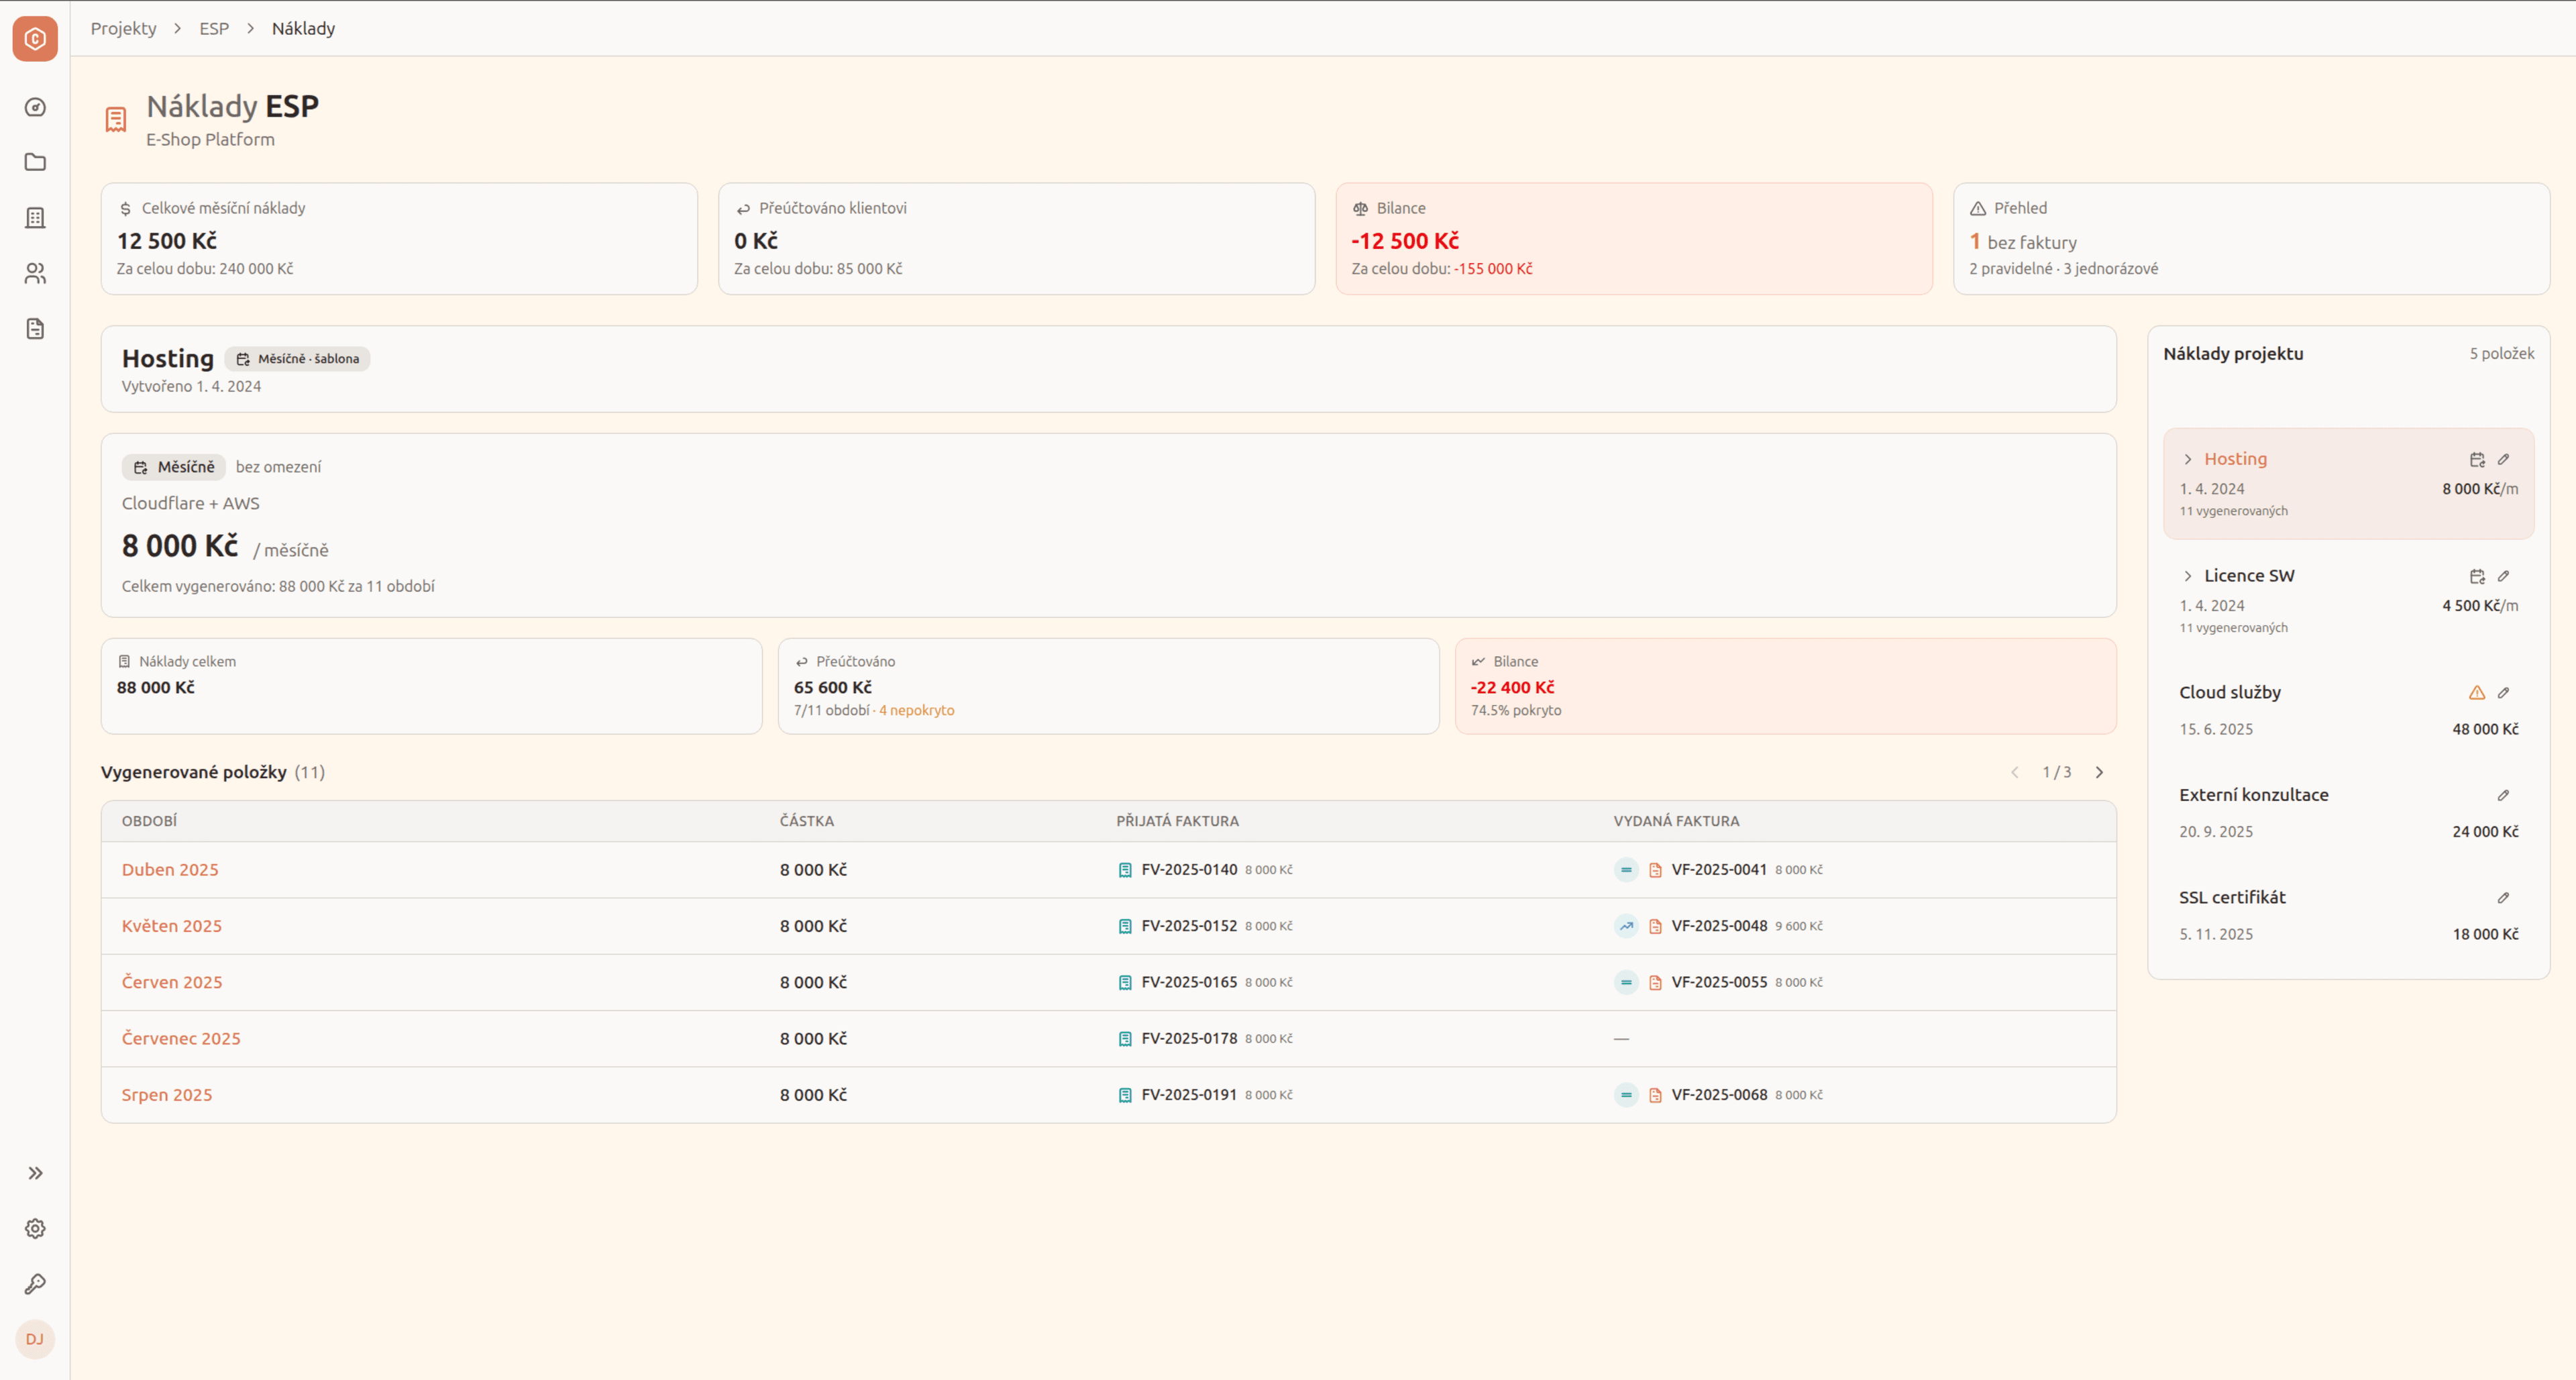2576x1380 pixels.
Task: Click the ESP breadcrumb
Action: click(213, 28)
